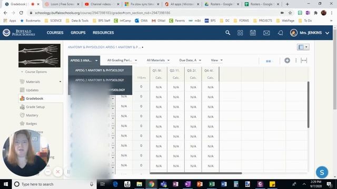Toggle the AP05G 3 ANA... section dropdown
Image resolution: width=337 pixels, height=189 pixels.
pyautogui.click(x=84, y=60)
